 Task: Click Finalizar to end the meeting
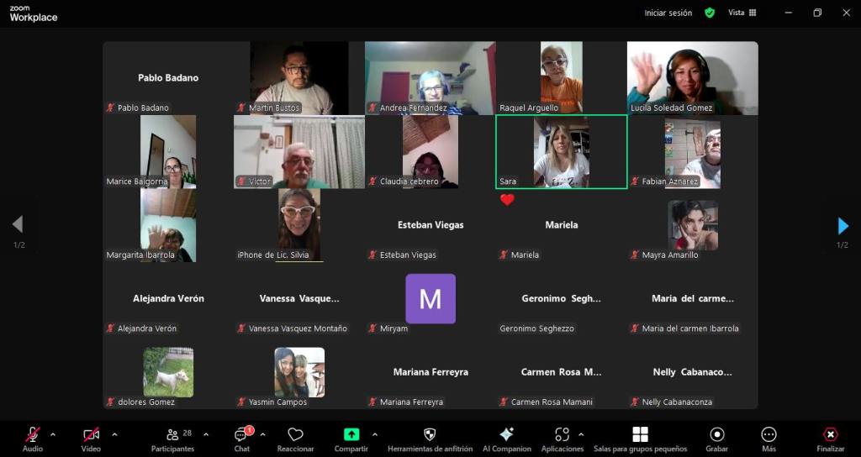point(830,439)
